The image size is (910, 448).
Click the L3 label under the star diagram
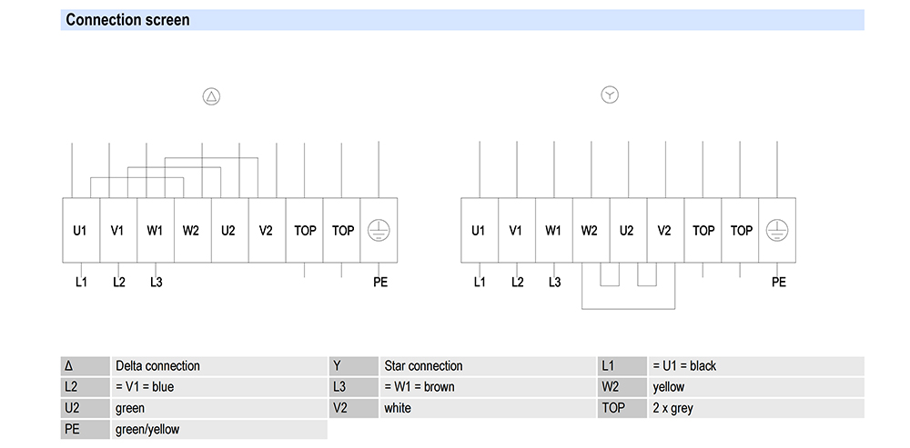click(554, 283)
